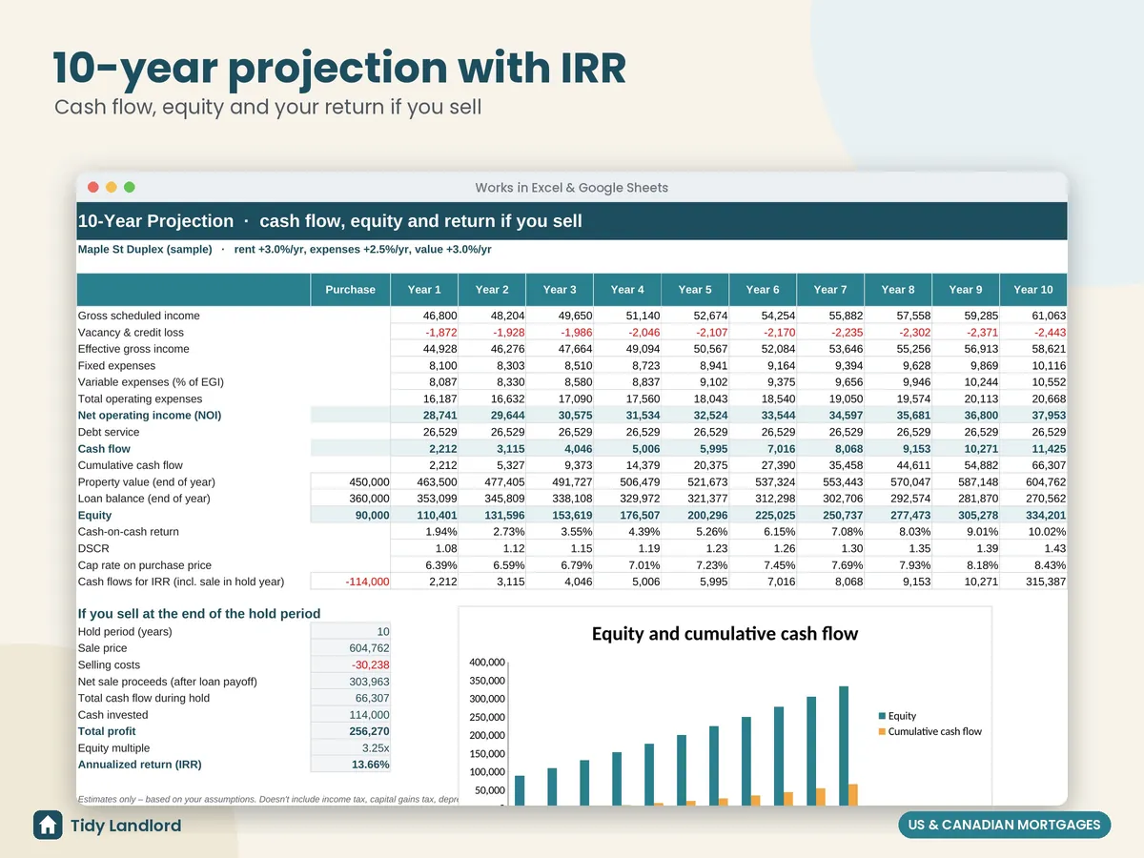Click the tallest teal equity bar in chart

pyautogui.click(x=844, y=746)
